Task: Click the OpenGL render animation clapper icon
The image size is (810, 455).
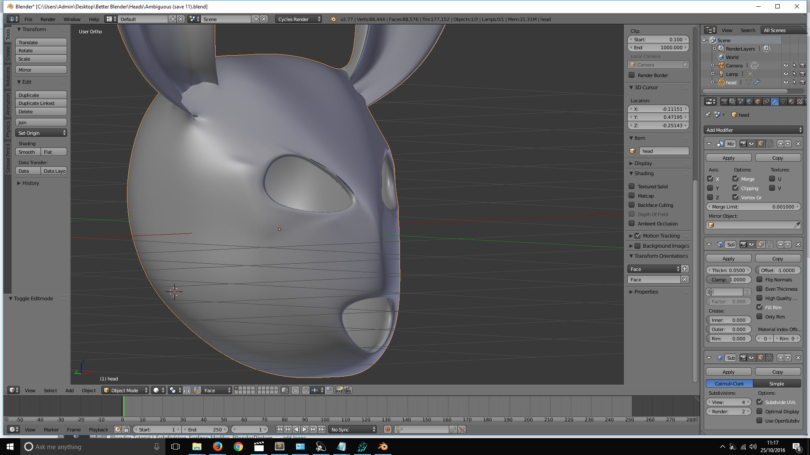Action: pyautogui.click(x=348, y=390)
